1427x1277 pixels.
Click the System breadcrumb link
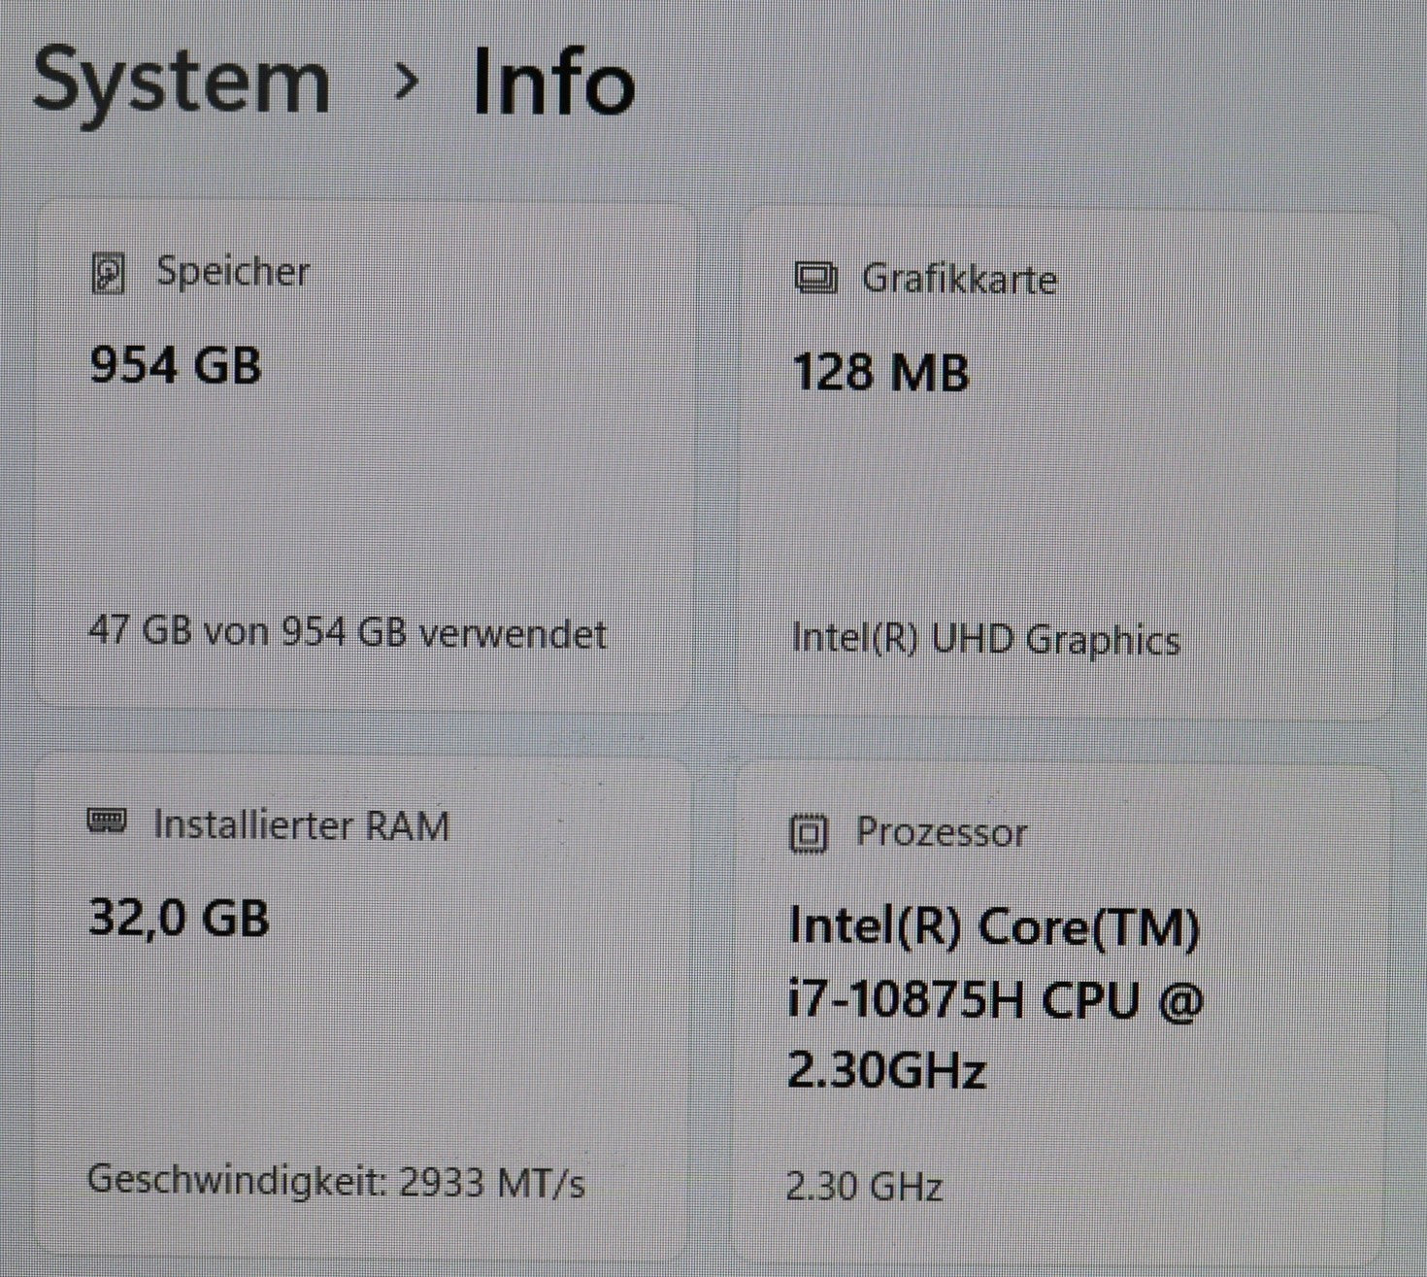[x=182, y=82]
